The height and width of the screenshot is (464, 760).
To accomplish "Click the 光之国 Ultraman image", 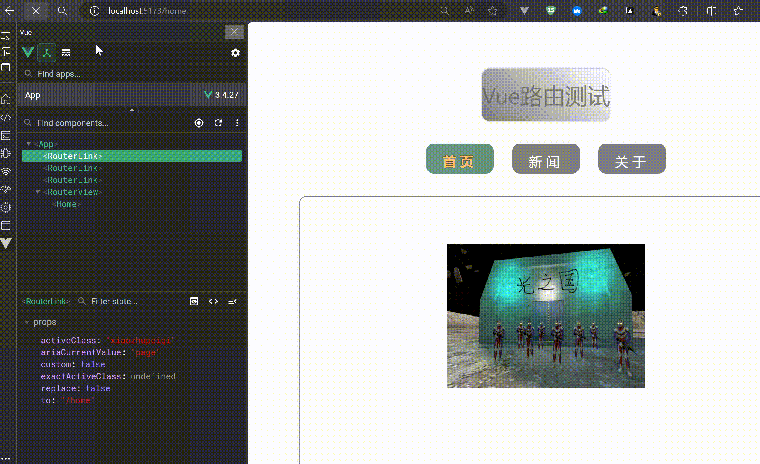I will pyautogui.click(x=546, y=316).
